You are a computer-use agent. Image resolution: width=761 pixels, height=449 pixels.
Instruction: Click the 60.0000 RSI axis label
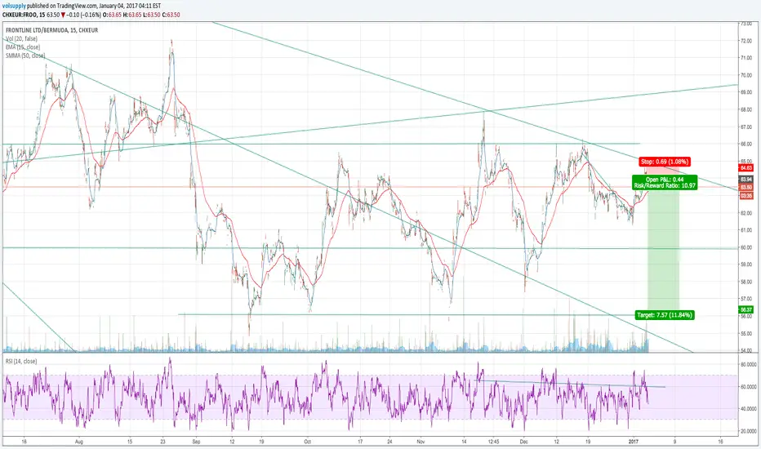point(748,387)
